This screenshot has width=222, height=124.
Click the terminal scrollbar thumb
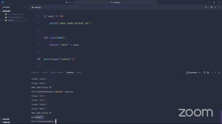click(x=221, y=117)
